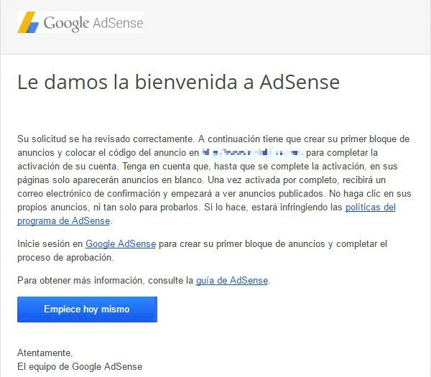Follow the "Google AdSense" sign-in link

tap(120, 244)
